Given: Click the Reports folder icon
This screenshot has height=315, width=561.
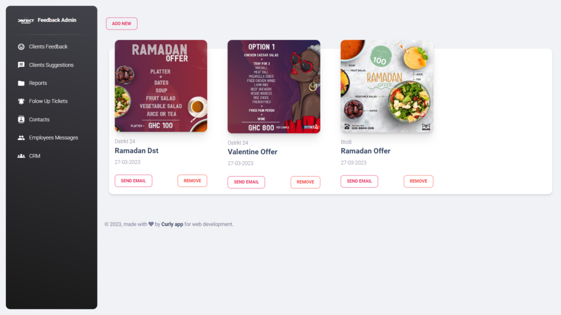Looking at the screenshot, I should pyautogui.click(x=21, y=83).
